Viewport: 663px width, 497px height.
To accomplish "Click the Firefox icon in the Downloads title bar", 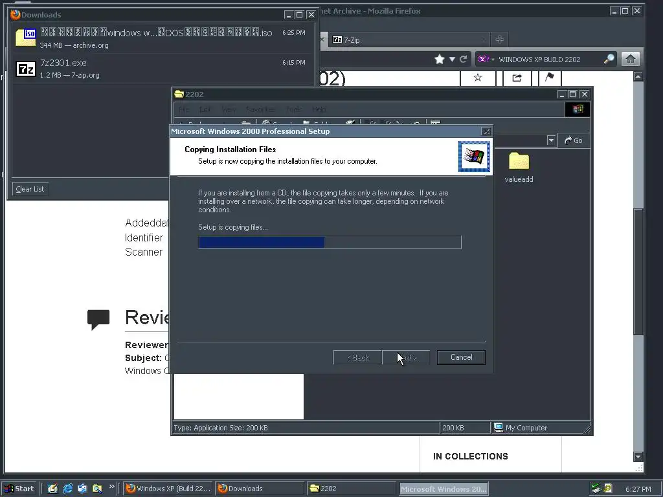I will coord(16,14).
